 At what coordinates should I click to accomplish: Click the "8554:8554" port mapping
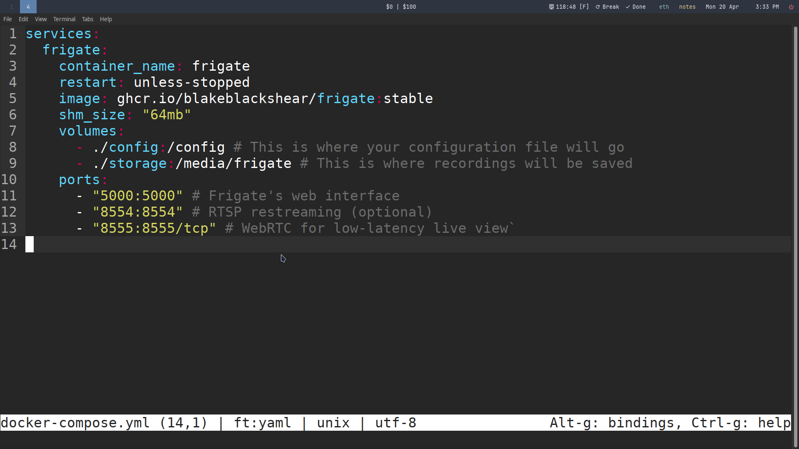[138, 212]
